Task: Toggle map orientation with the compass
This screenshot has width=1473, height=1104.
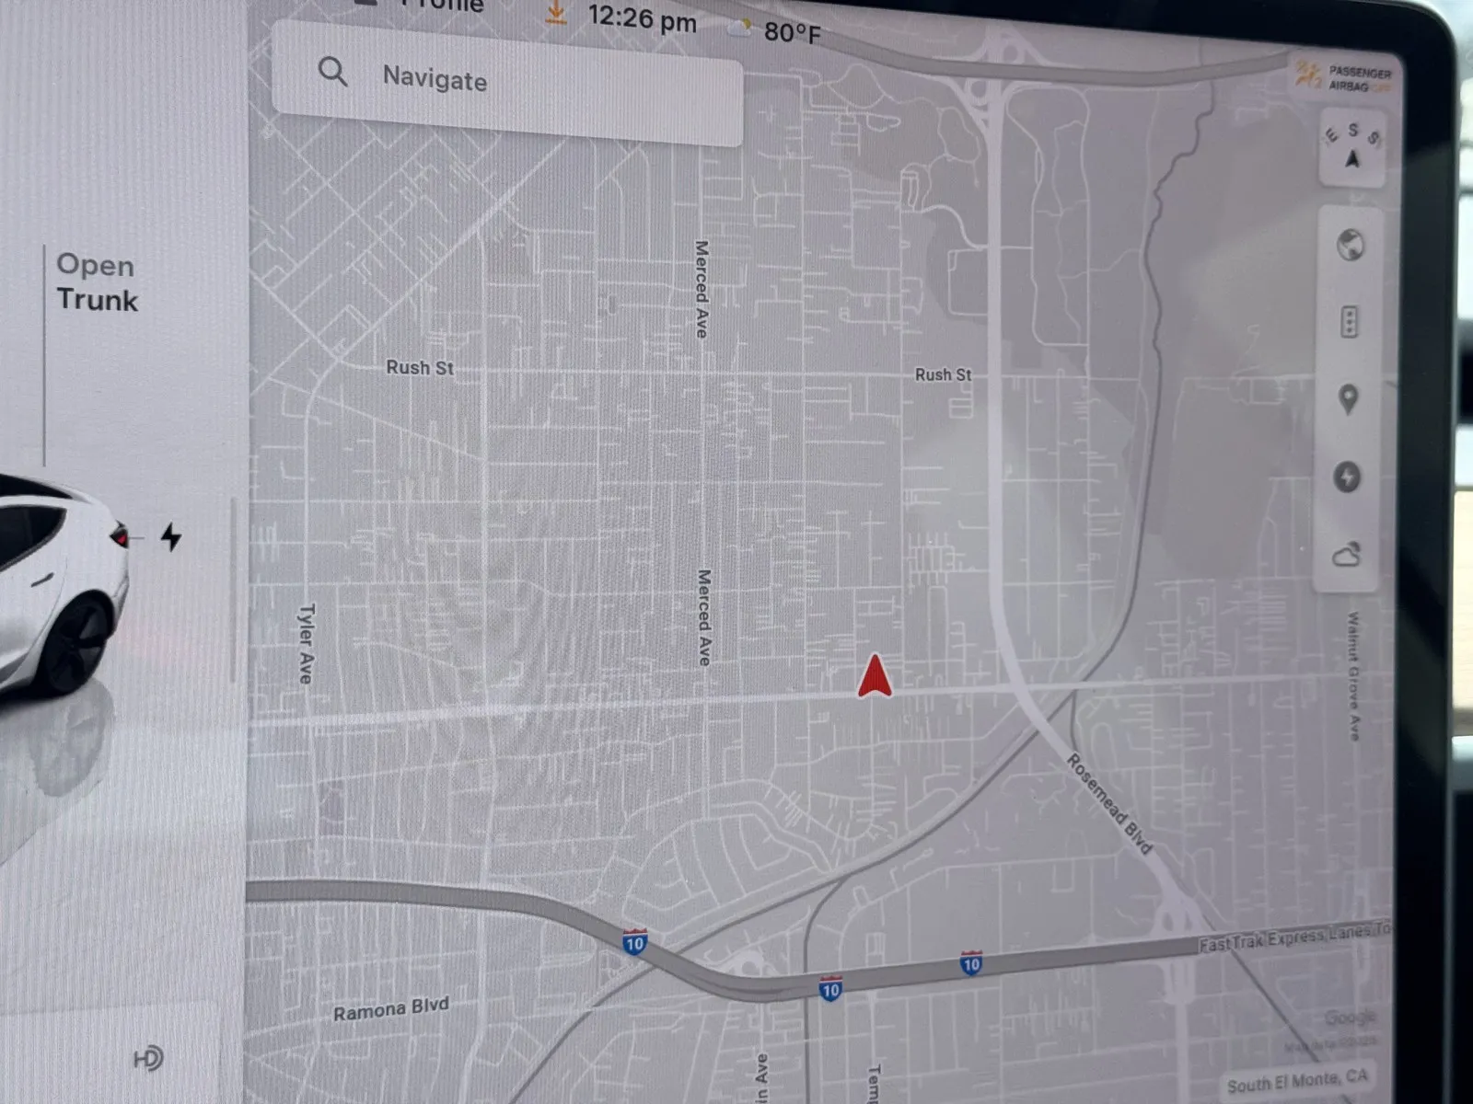Action: click(x=1351, y=147)
